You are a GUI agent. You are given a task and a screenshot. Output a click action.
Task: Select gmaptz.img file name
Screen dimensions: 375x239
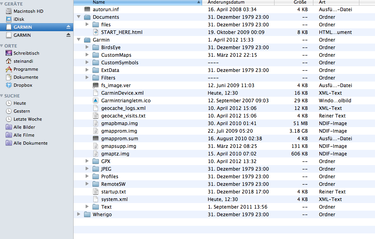(x=115, y=154)
